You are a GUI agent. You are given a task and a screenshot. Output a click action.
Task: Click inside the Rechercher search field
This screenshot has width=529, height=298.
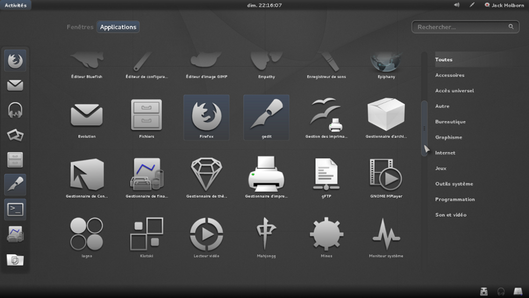click(x=465, y=27)
